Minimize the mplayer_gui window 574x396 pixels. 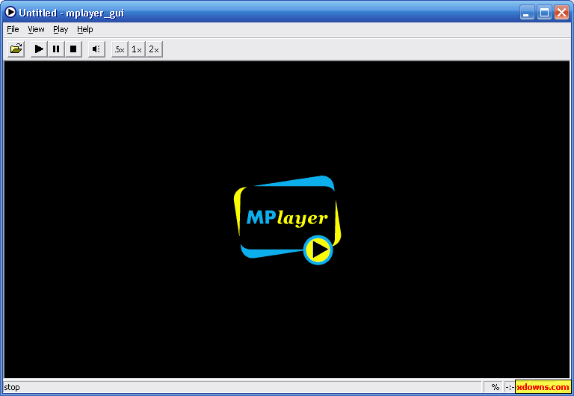pos(527,13)
